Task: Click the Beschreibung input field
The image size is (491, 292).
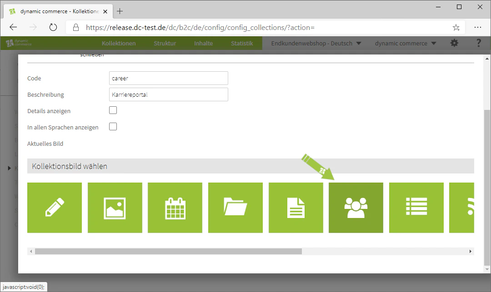Action: click(169, 94)
